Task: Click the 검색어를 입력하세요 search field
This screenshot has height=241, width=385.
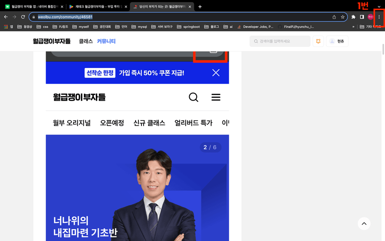Action: [280, 41]
